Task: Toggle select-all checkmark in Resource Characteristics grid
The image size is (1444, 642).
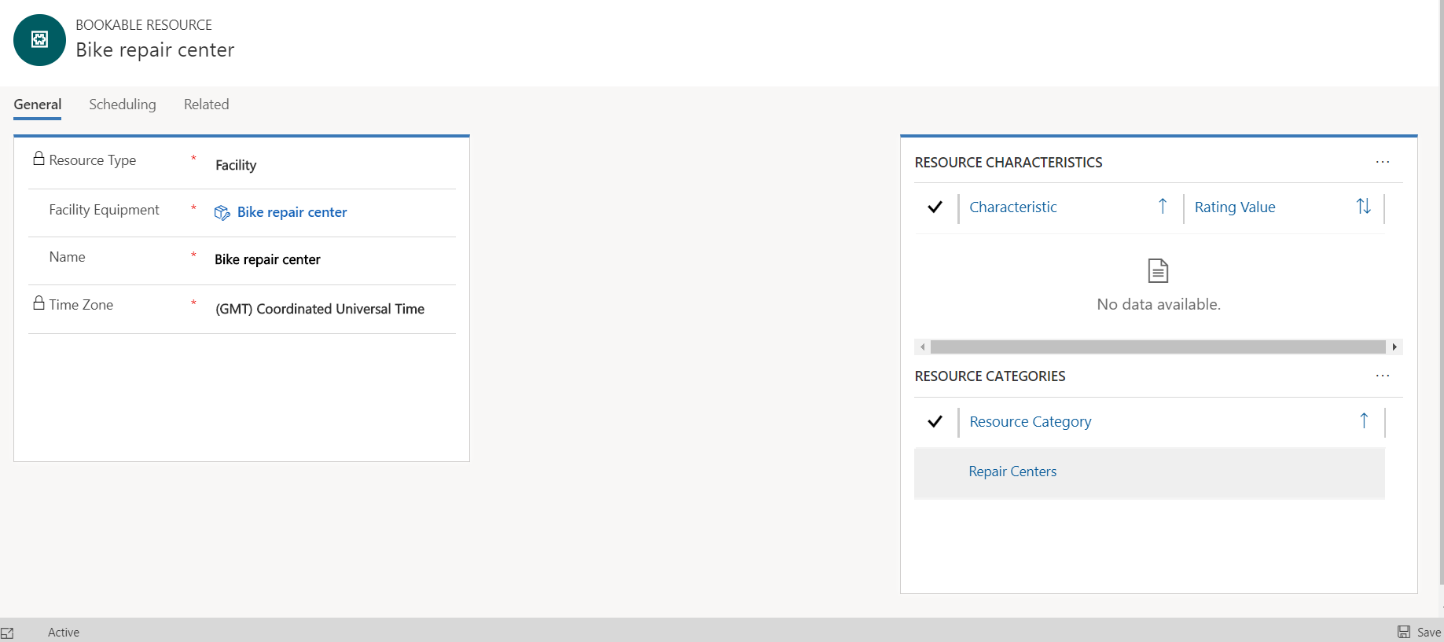Action: click(x=935, y=207)
